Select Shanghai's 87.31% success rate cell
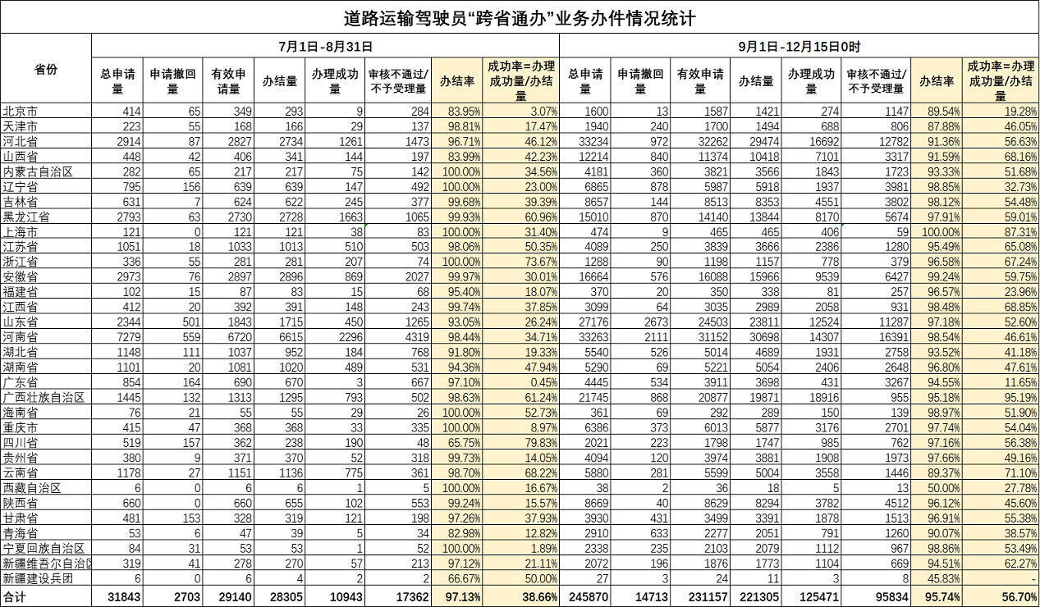 tap(1001, 232)
